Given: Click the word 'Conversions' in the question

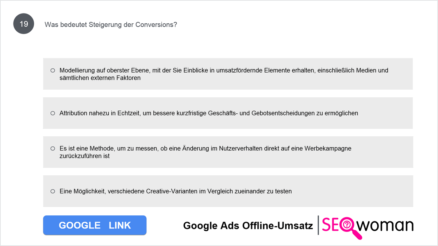Looking at the screenshot, I should [x=156, y=25].
